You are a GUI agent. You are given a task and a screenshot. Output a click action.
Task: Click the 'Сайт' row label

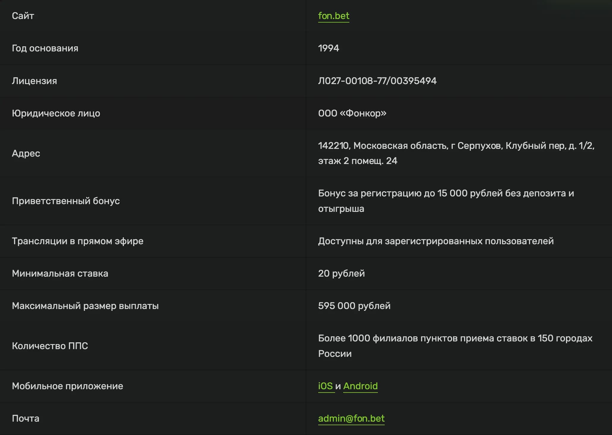(x=23, y=16)
